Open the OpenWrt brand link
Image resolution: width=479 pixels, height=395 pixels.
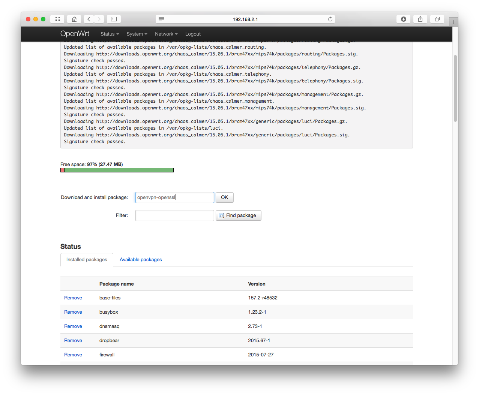[x=75, y=34]
